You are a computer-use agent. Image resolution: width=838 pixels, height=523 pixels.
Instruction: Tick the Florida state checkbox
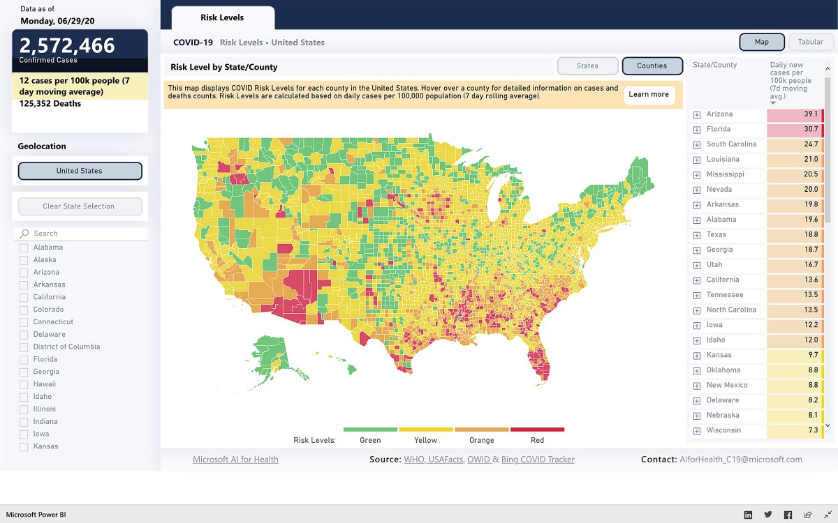[24, 360]
